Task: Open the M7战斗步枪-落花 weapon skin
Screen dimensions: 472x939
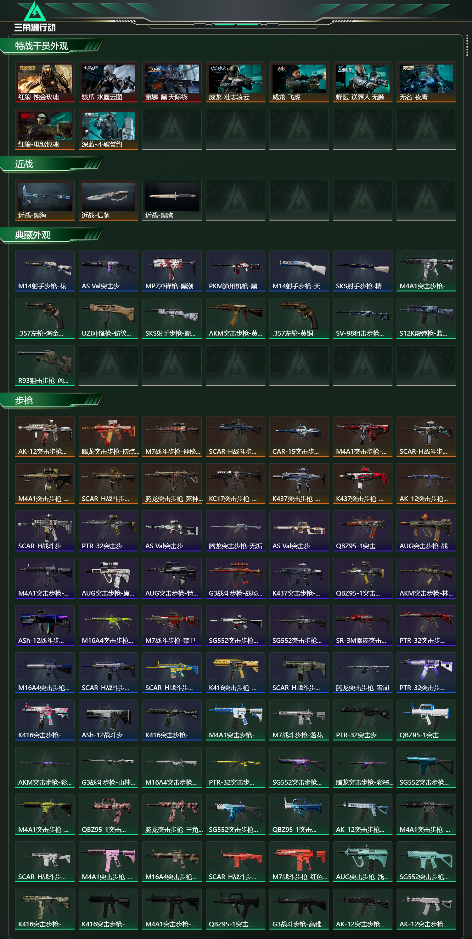Action: click(x=299, y=720)
